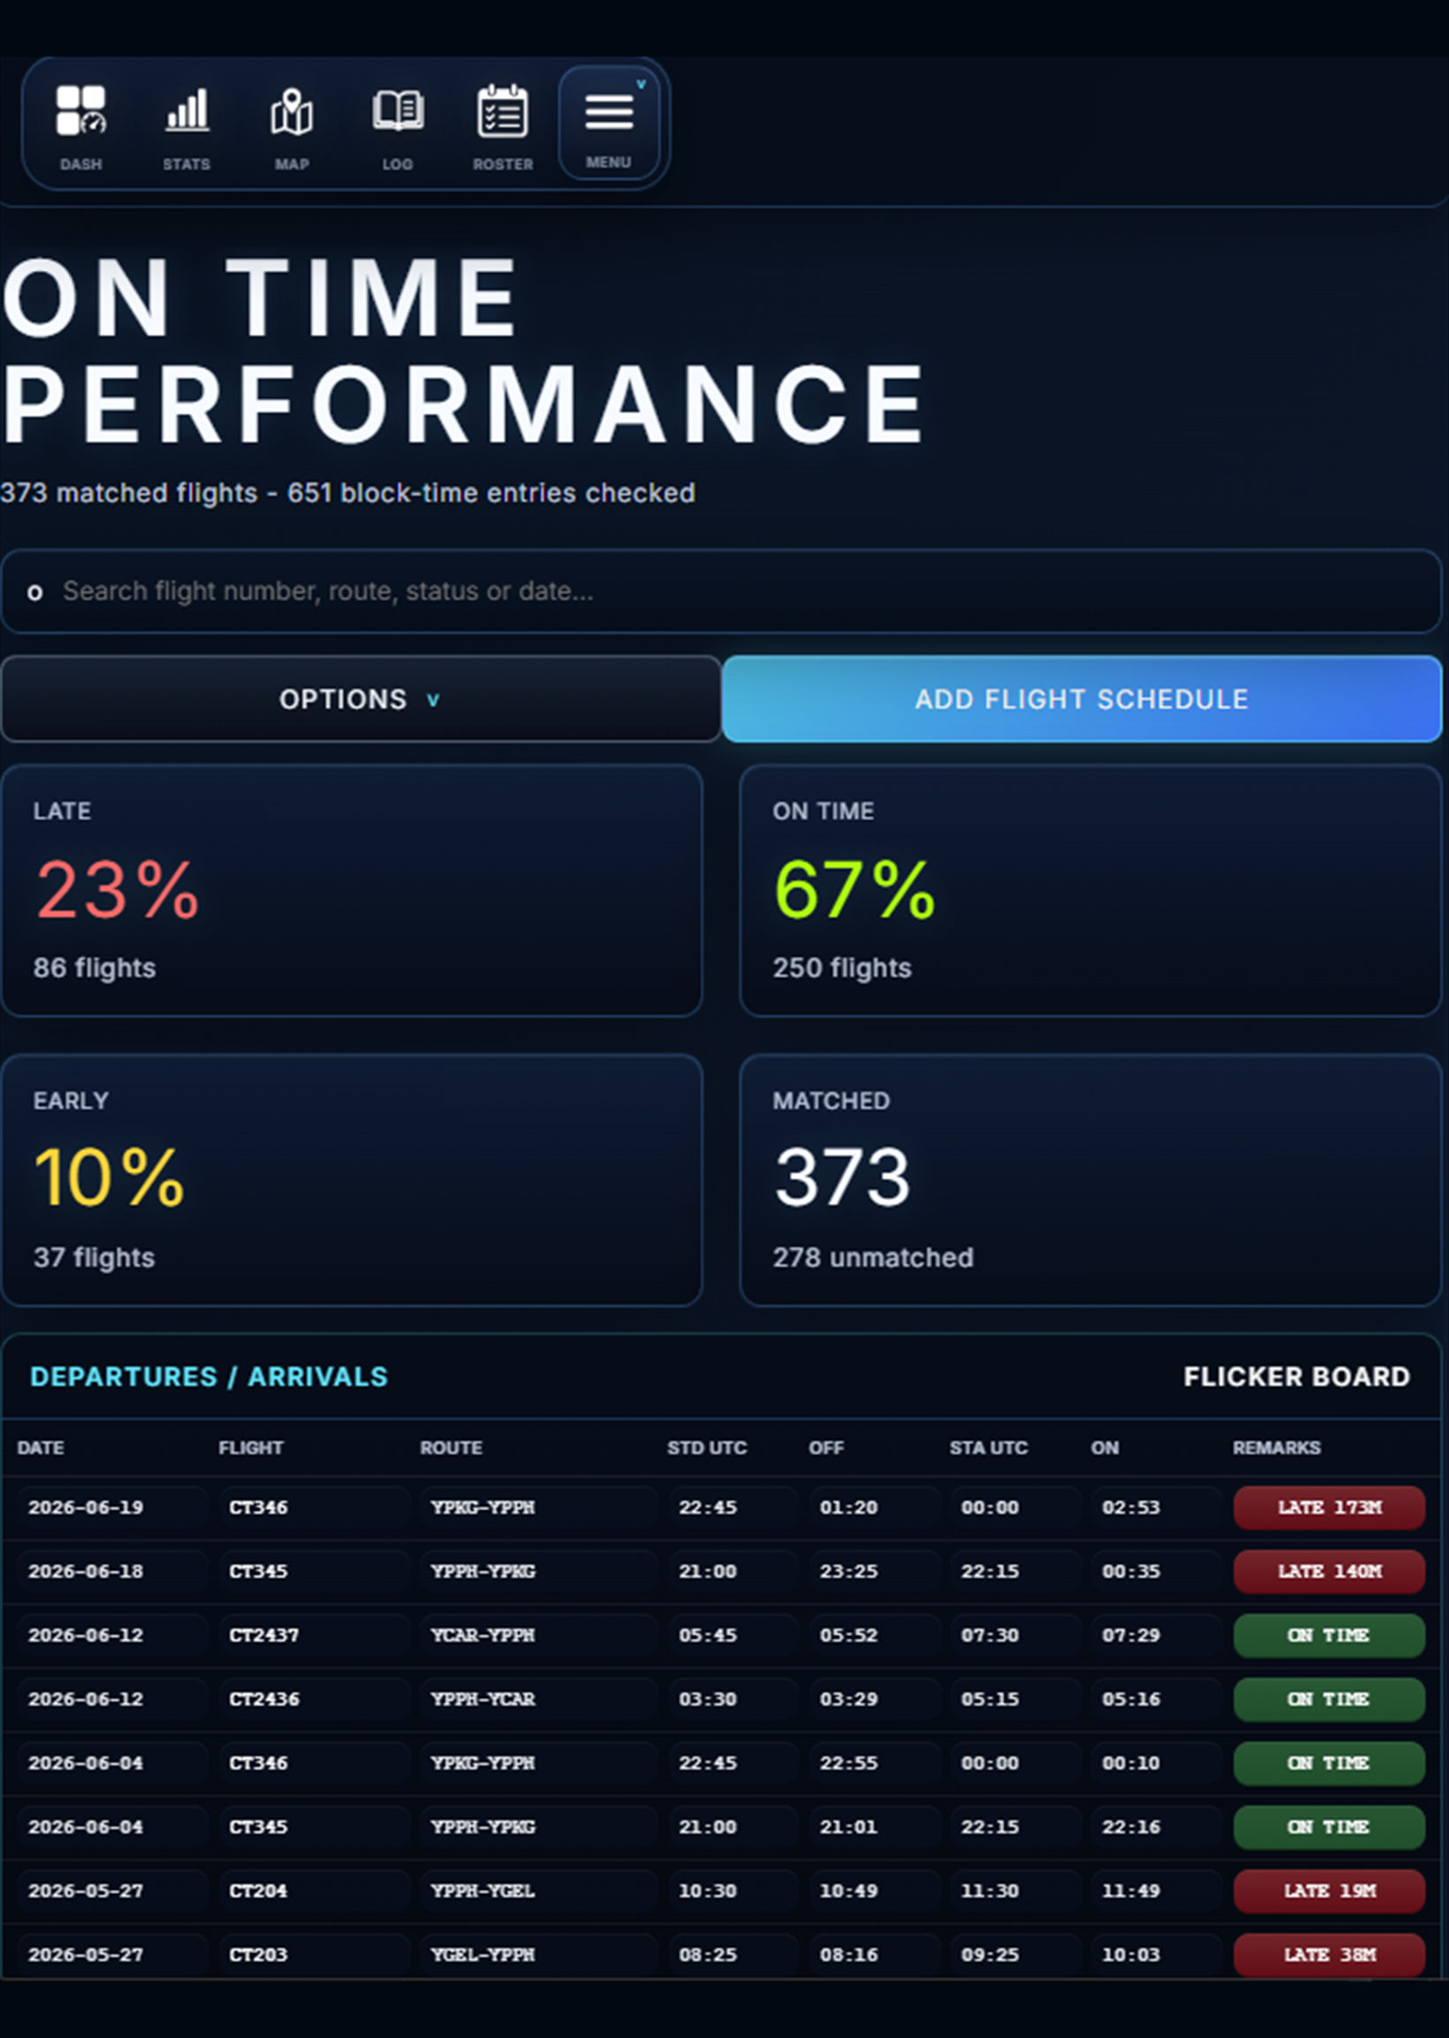The height and width of the screenshot is (2038, 1449).
Task: Select off time 01:20
Action: [x=874, y=1507]
